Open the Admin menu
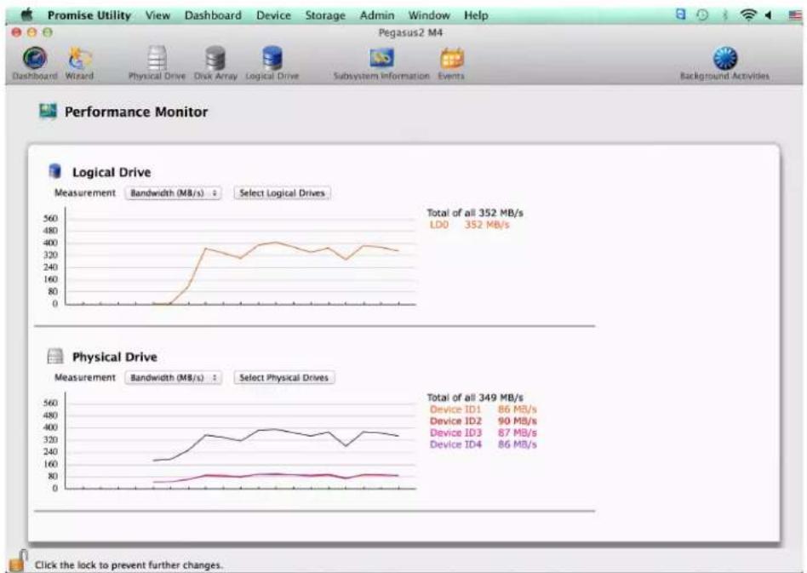 point(377,15)
